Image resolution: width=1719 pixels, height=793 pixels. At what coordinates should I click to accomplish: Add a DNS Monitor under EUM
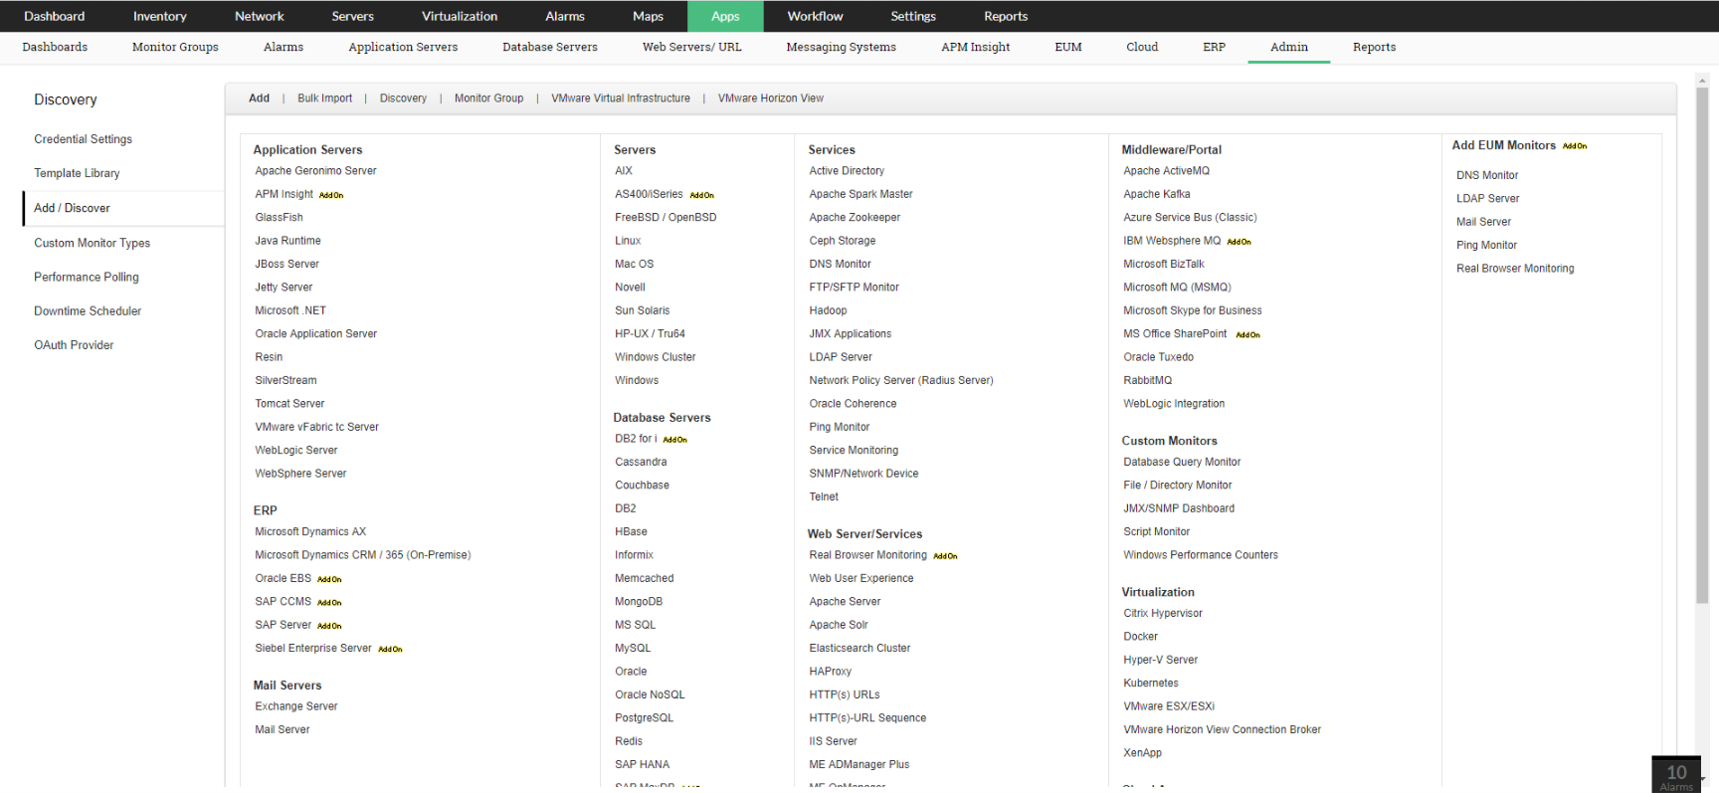1487,175
